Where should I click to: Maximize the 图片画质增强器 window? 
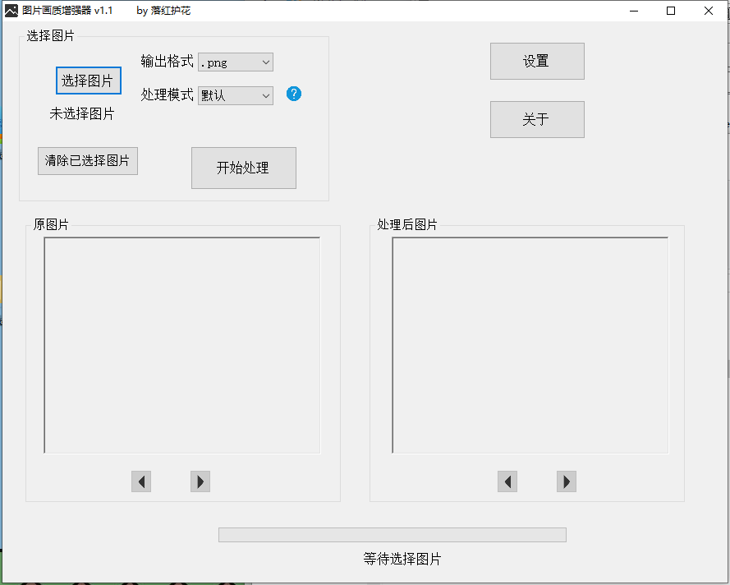(671, 11)
